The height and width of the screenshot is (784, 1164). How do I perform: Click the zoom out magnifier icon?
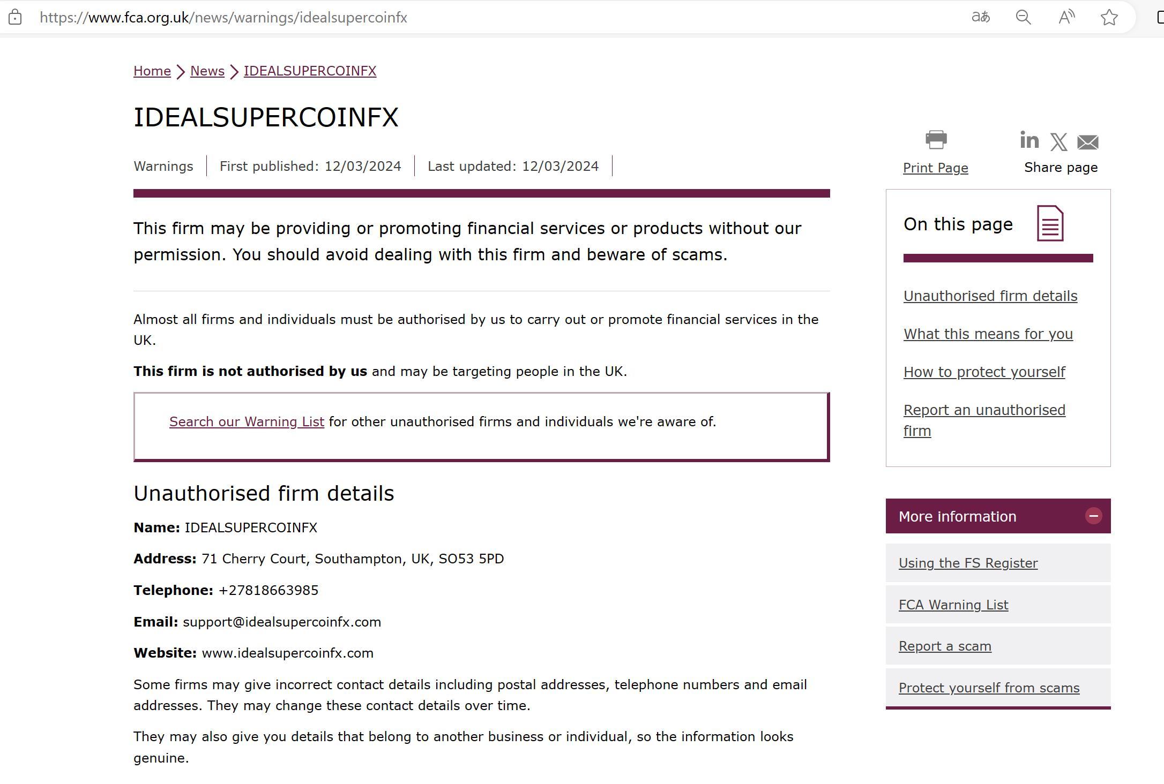point(1023,17)
